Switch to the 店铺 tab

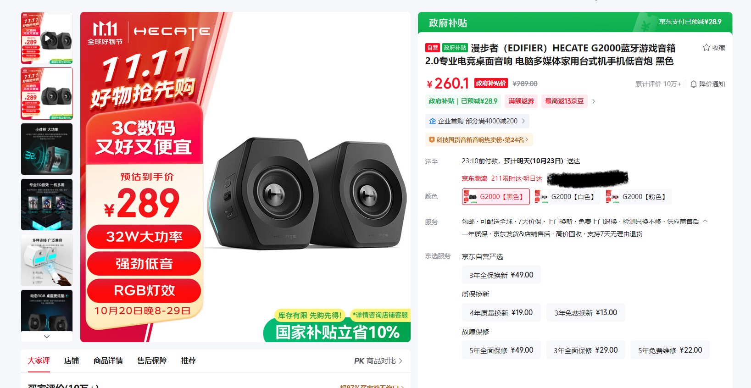click(72, 361)
